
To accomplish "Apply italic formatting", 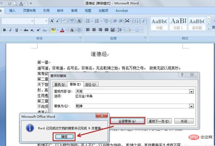I will click(10, 30).
